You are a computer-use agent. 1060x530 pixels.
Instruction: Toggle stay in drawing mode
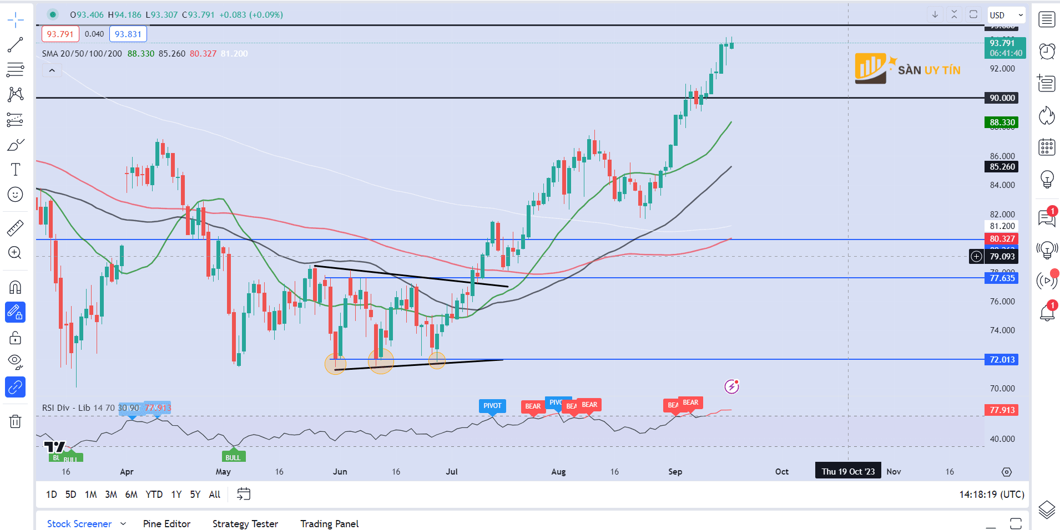point(16,312)
